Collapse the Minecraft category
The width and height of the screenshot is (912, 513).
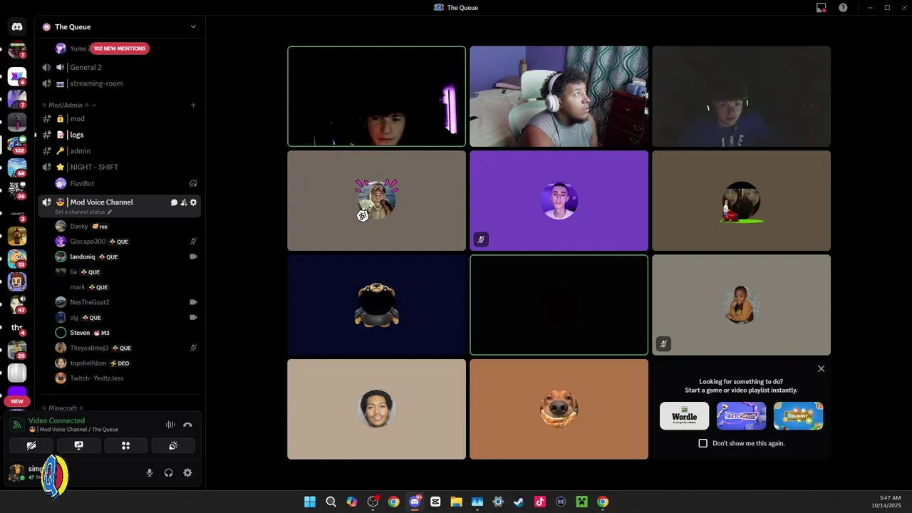[x=63, y=408]
